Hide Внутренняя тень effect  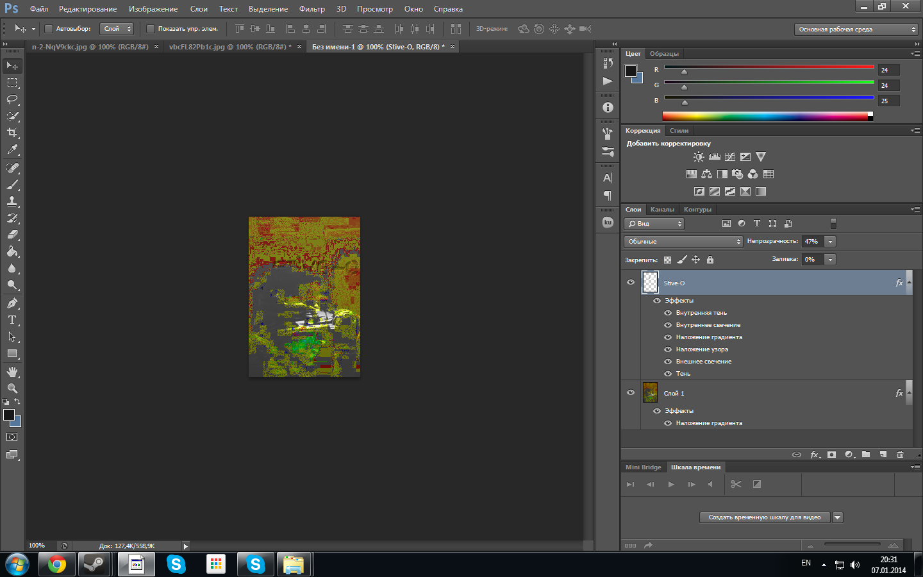click(x=668, y=313)
